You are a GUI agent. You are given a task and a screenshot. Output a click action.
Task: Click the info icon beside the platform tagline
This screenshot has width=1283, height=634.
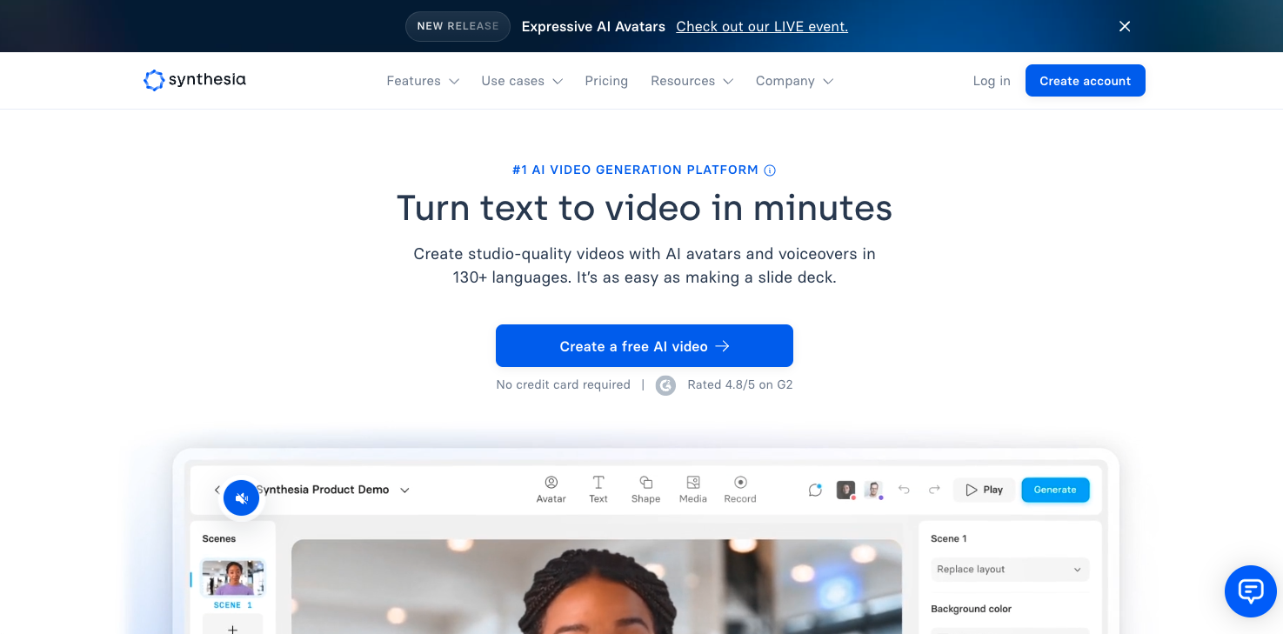[x=770, y=170]
